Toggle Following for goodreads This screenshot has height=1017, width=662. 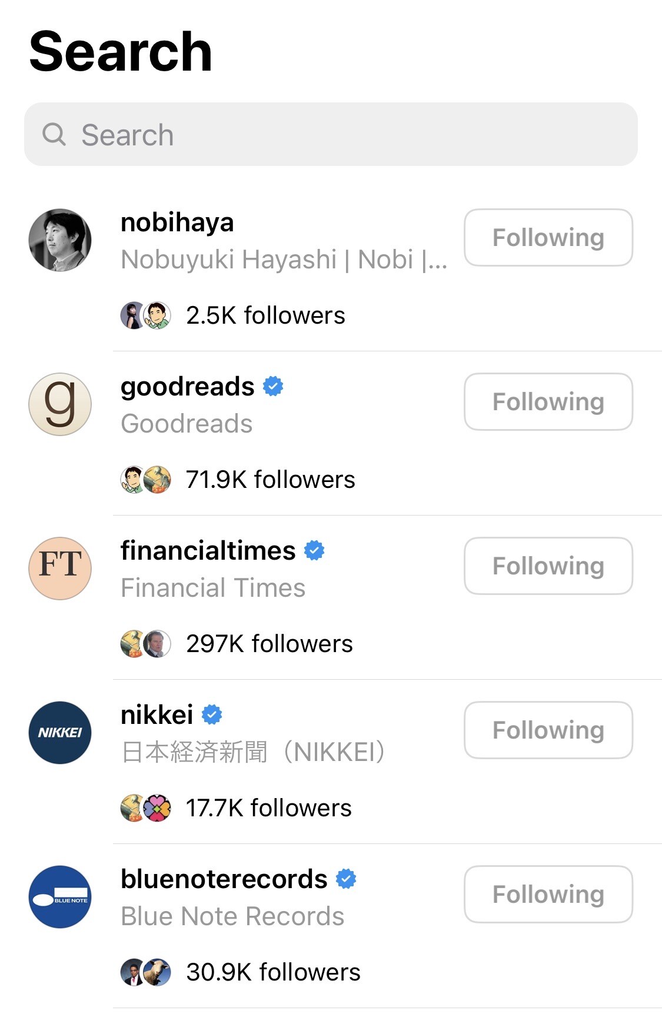548,402
